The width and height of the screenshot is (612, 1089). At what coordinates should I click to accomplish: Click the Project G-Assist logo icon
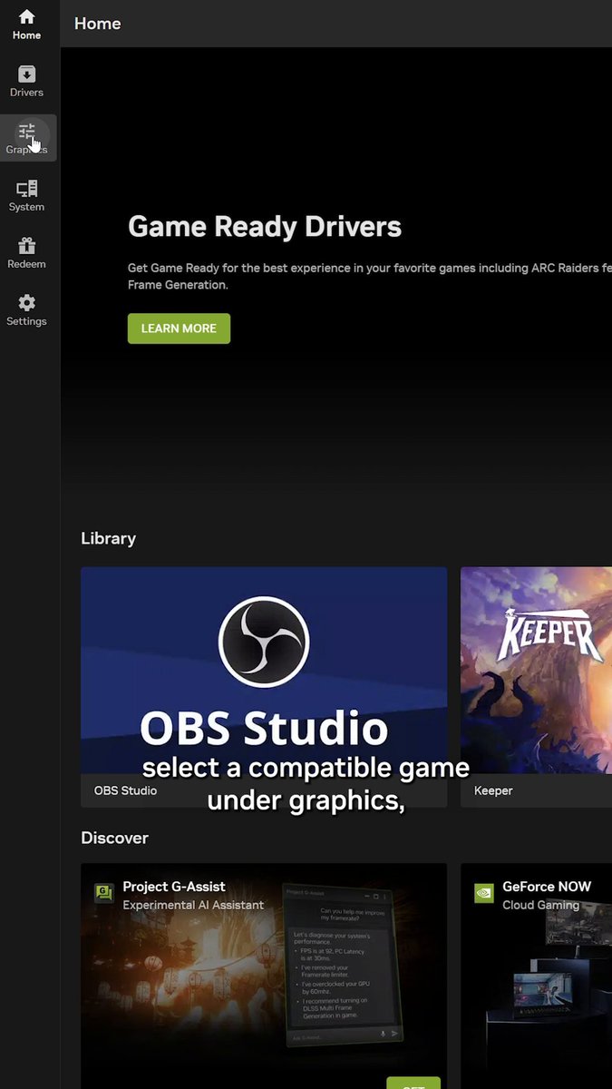tap(103, 894)
